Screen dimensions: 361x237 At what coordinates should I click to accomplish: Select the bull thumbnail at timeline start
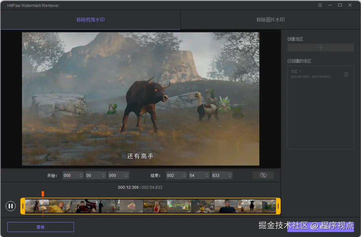pyautogui.click(x=37, y=206)
